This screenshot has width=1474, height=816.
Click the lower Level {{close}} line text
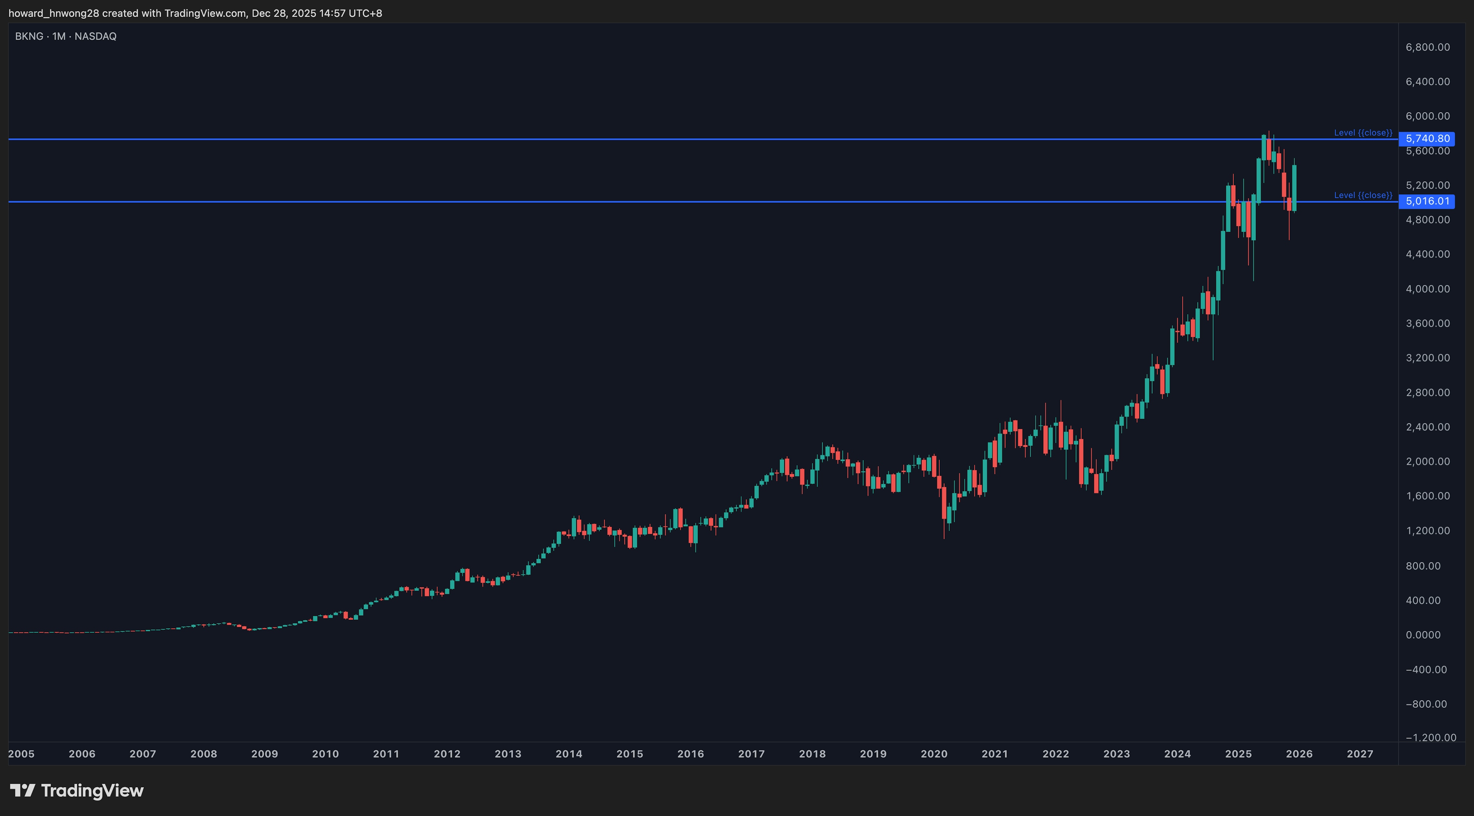click(1362, 195)
